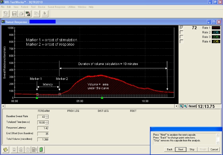Uncheck the Rate 1 checkbox

(x=181, y=28)
